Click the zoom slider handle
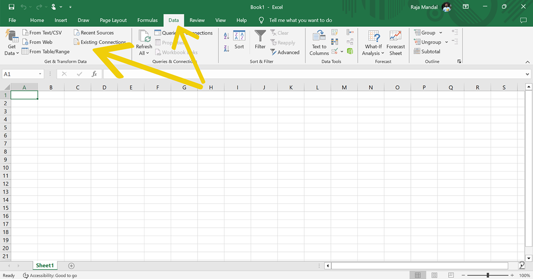533x279 pixels. pos(488,275)
